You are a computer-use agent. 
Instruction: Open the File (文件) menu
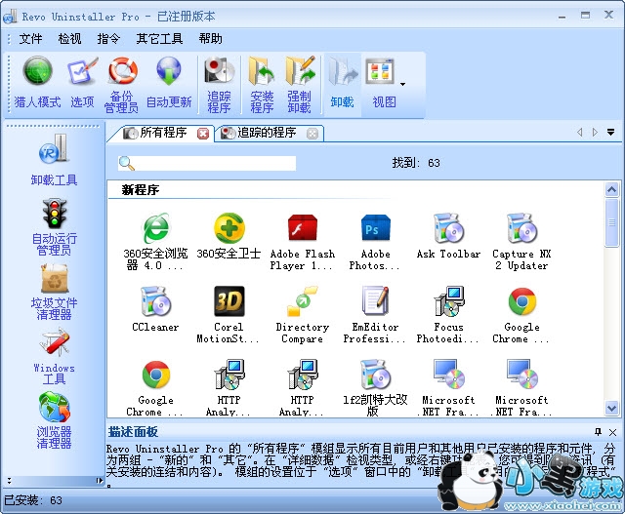click(x=31, y=39)
